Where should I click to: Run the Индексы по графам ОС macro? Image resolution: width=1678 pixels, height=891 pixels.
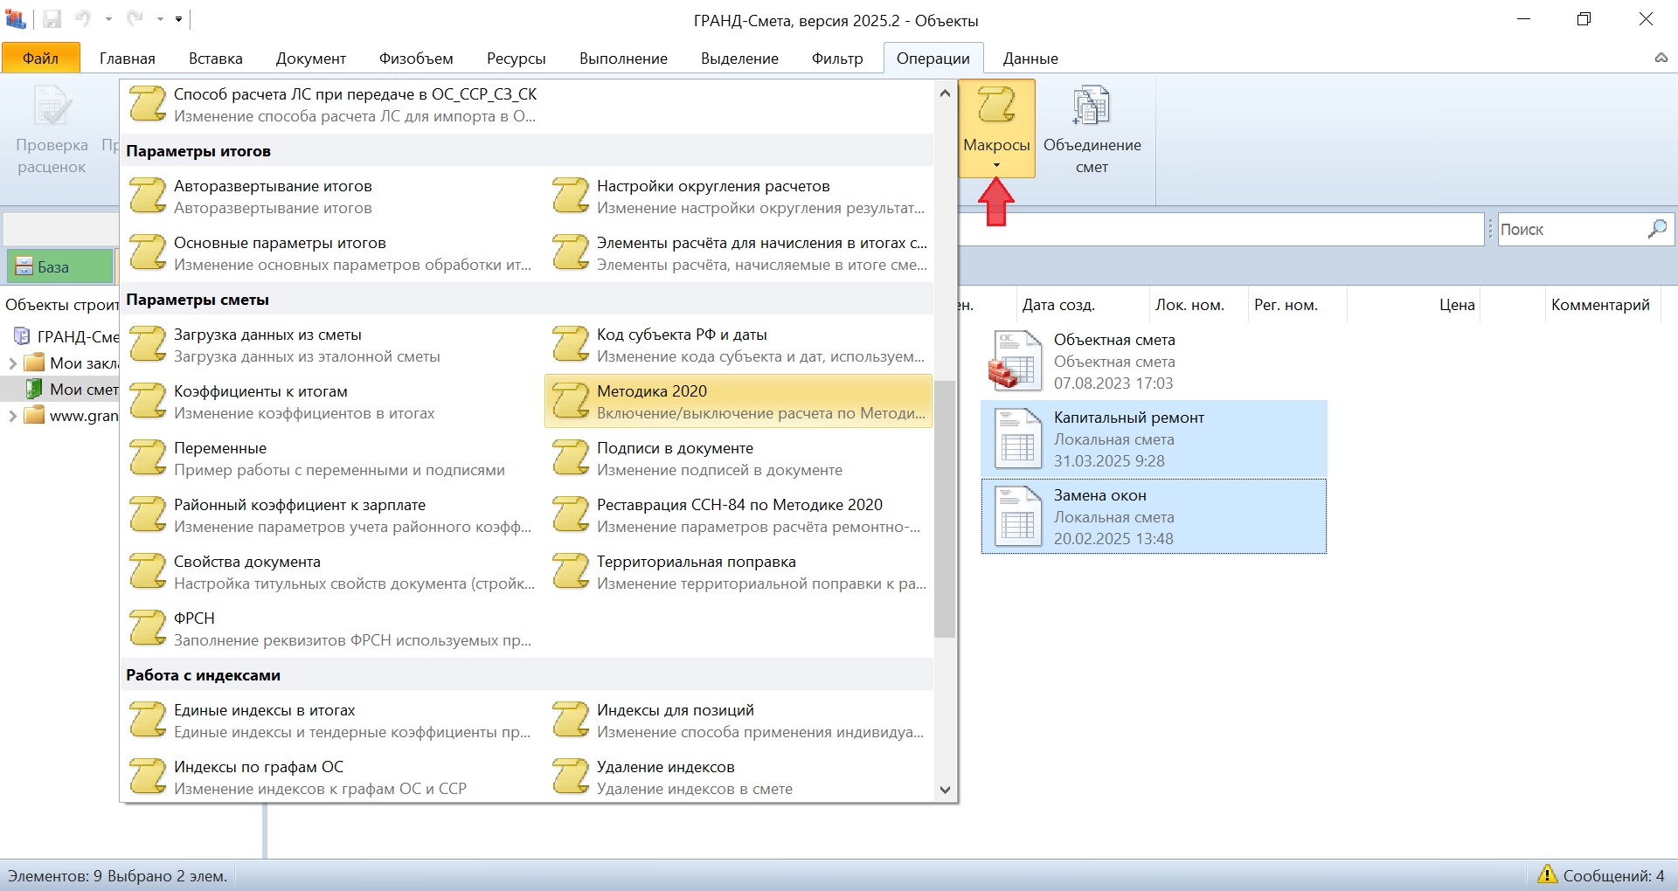(x=332, y=777)
